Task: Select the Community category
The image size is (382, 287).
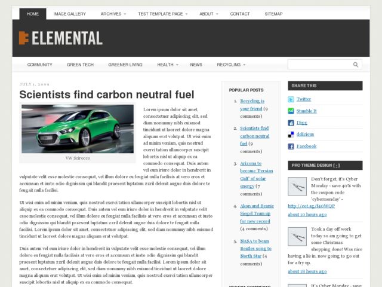Action: (40, 65)
